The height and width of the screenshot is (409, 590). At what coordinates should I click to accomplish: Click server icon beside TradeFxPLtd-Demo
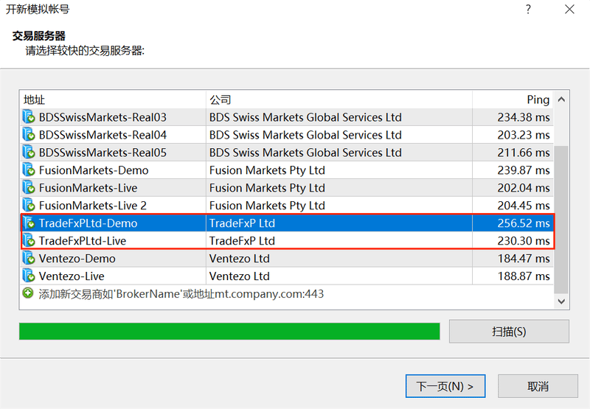click(x=29, y=223)
